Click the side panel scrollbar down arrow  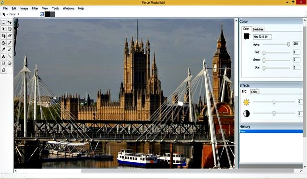(x=305, y=167)
